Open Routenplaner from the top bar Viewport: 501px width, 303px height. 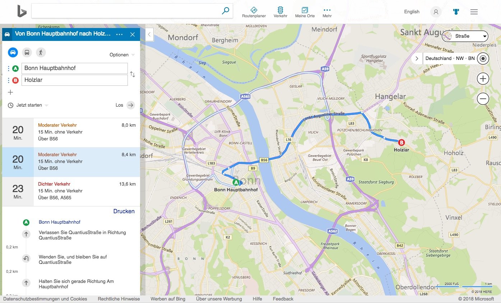[254, 12]
